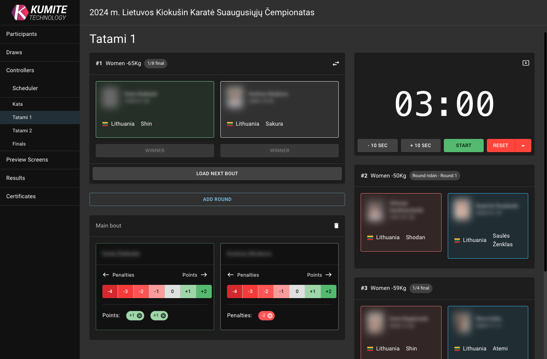This screenshot has width=547, height=359.
Task: Delete Main bout with trash icon
Action: (x=336, y=226)
